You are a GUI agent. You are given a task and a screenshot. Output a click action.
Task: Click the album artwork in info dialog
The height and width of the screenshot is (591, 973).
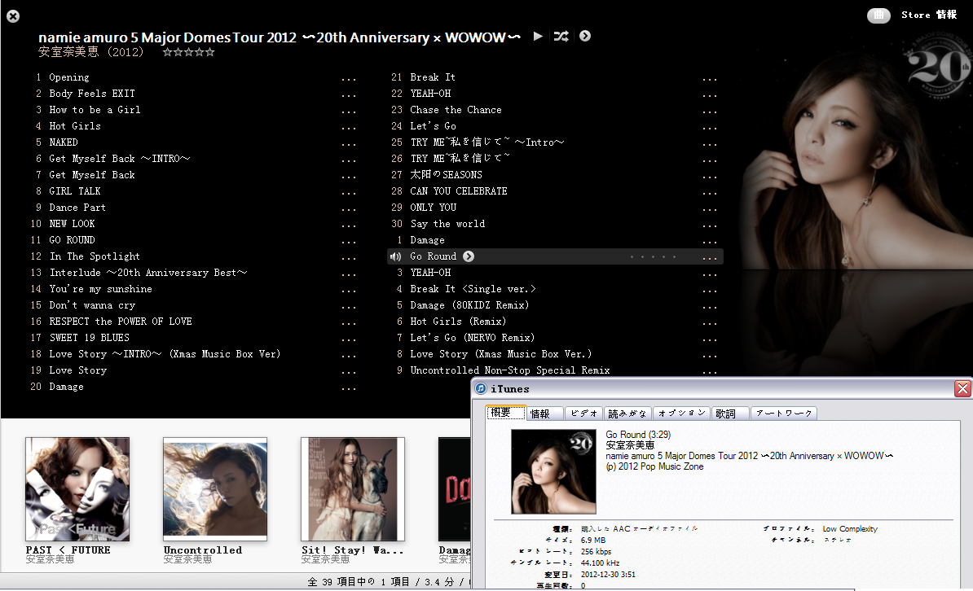[x=553, y=472]
